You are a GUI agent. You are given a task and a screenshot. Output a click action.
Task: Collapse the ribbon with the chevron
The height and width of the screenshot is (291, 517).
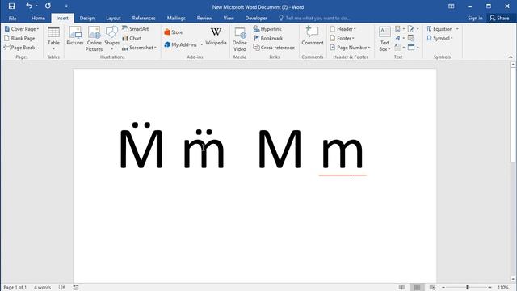tap(511, 57)
